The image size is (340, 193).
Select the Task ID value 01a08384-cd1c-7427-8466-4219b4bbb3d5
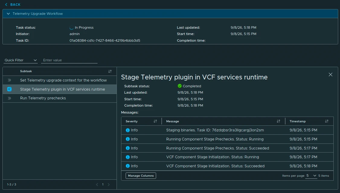point(105,40)
